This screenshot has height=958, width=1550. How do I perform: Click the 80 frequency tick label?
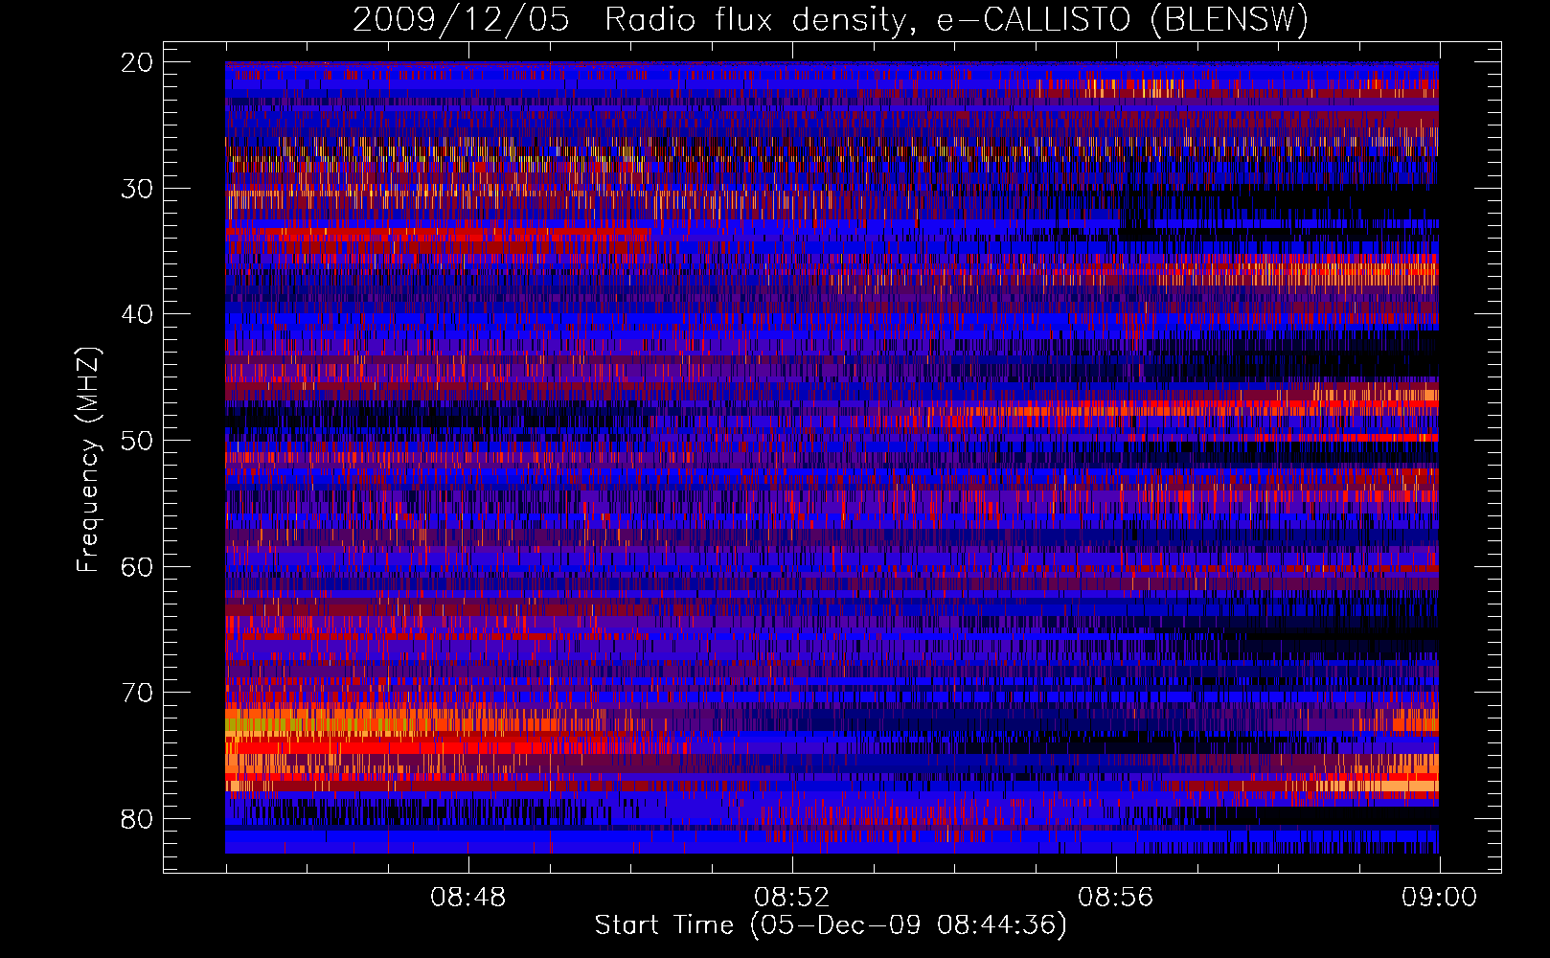[x=137, y=819]
